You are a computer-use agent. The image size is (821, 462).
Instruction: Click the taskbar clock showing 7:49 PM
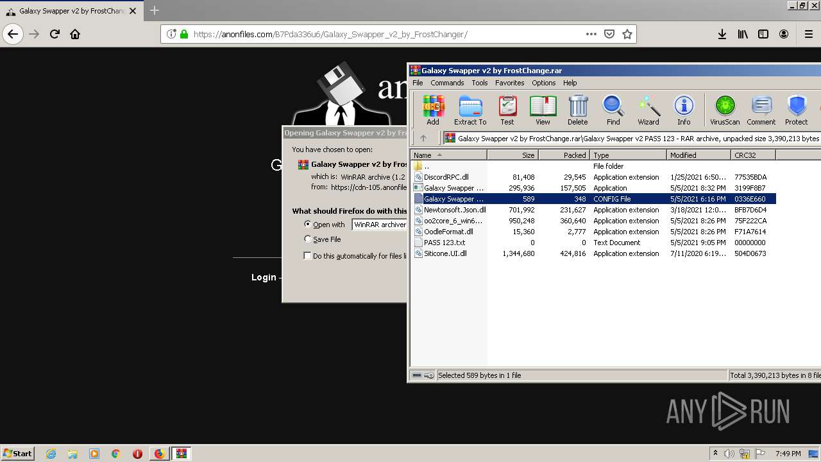[x=788, y=454]
